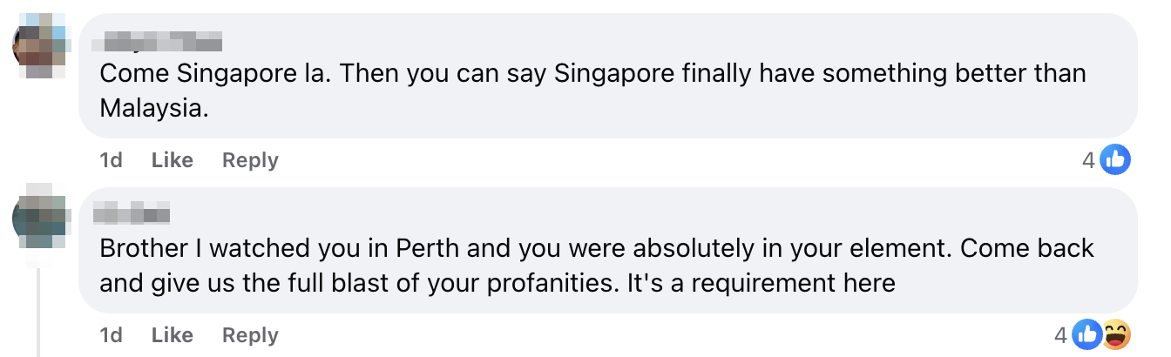The image size is (1171, 357).
Task: Open the Singapore commenter's profile picture
Action: click(x=40, y=46)
